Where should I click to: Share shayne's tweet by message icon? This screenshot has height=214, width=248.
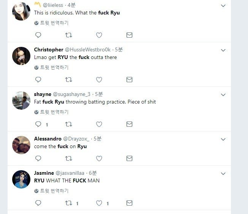(x=129, y=124)
